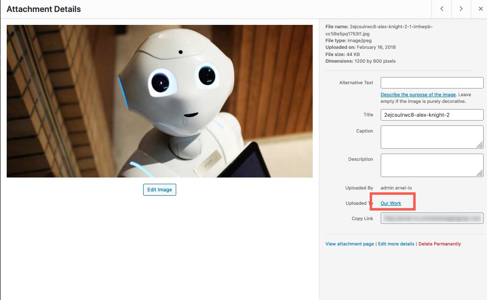
Task: Select the Copy Link URL field
Action: [432, 218]
